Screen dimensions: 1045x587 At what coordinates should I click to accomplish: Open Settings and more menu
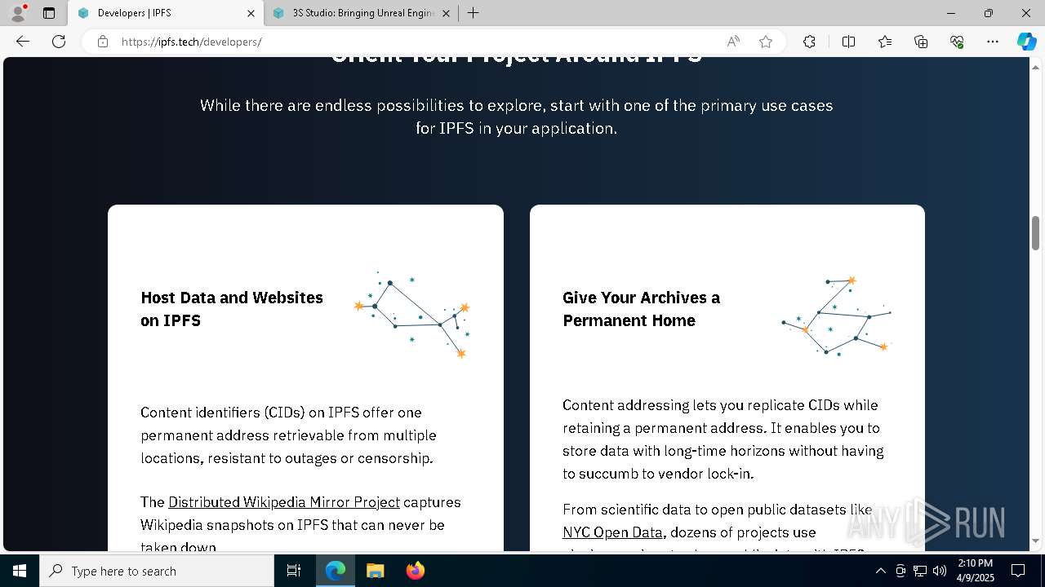(993, 42)
